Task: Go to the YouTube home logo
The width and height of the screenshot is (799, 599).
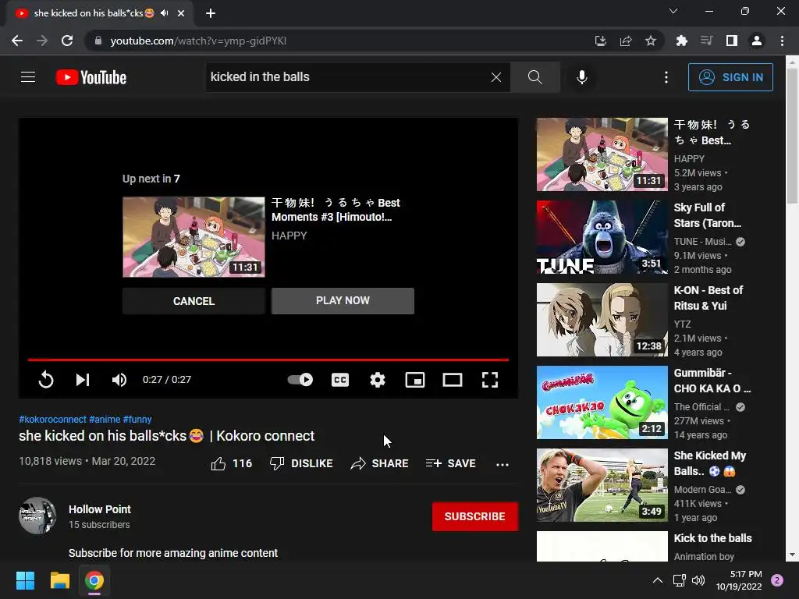Action: pos(91,77)
